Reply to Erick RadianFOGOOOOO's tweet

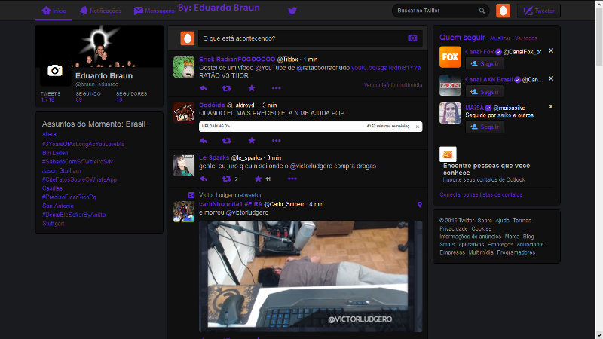click(204, 88)
